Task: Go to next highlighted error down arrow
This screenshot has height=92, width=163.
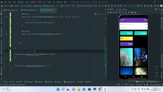Action: pos(105,14)
